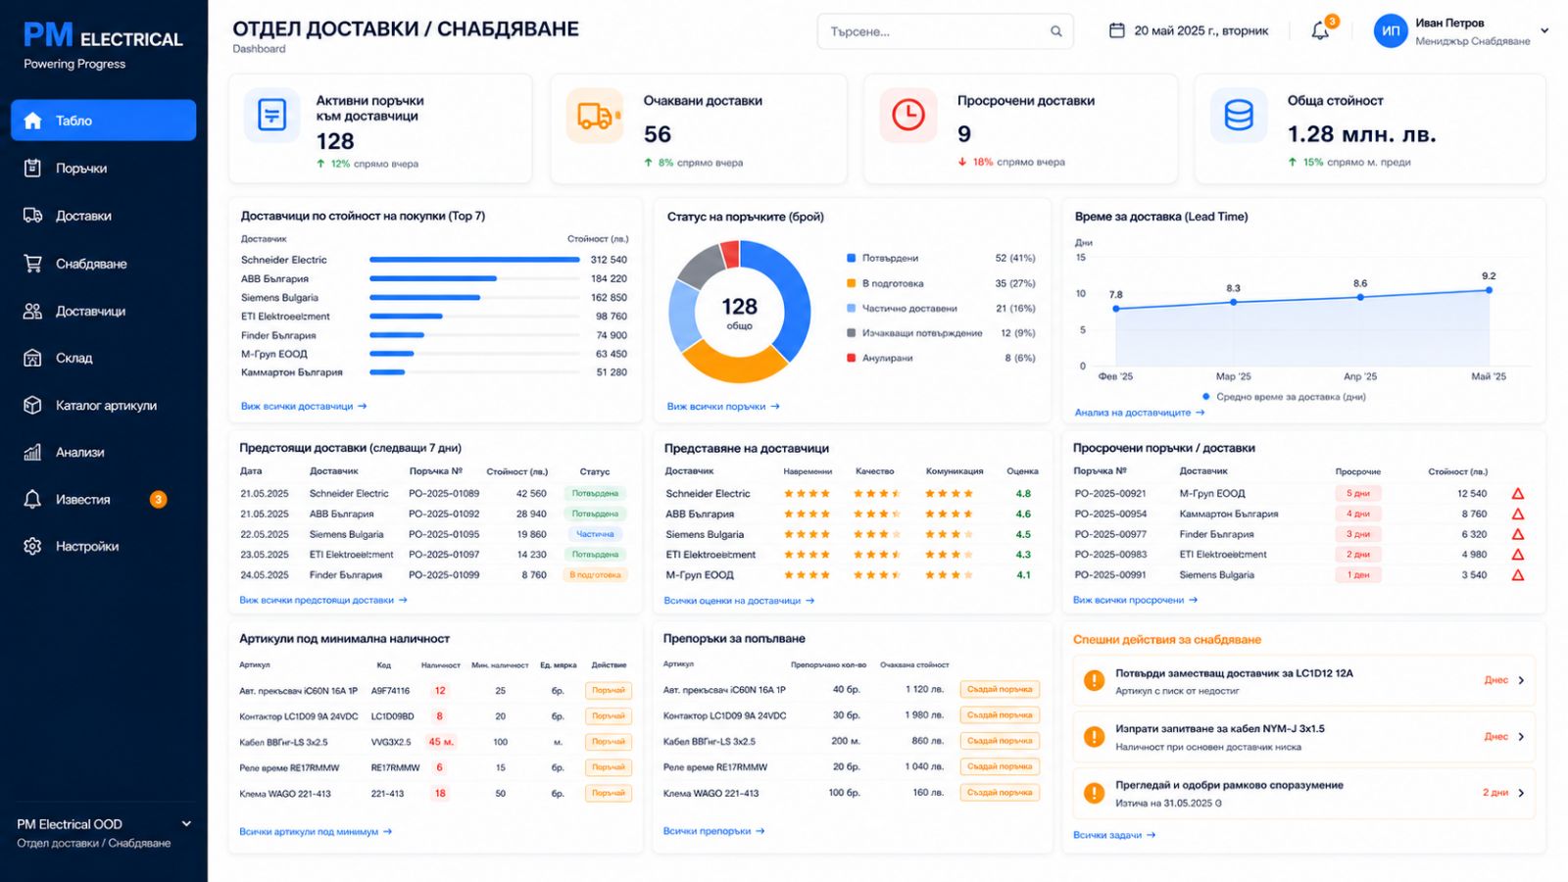Click the Анализи chart icon
Image resolution: width=1568 pixels, height=882 pixels.
pyautogui.click(x=32, y=452)
